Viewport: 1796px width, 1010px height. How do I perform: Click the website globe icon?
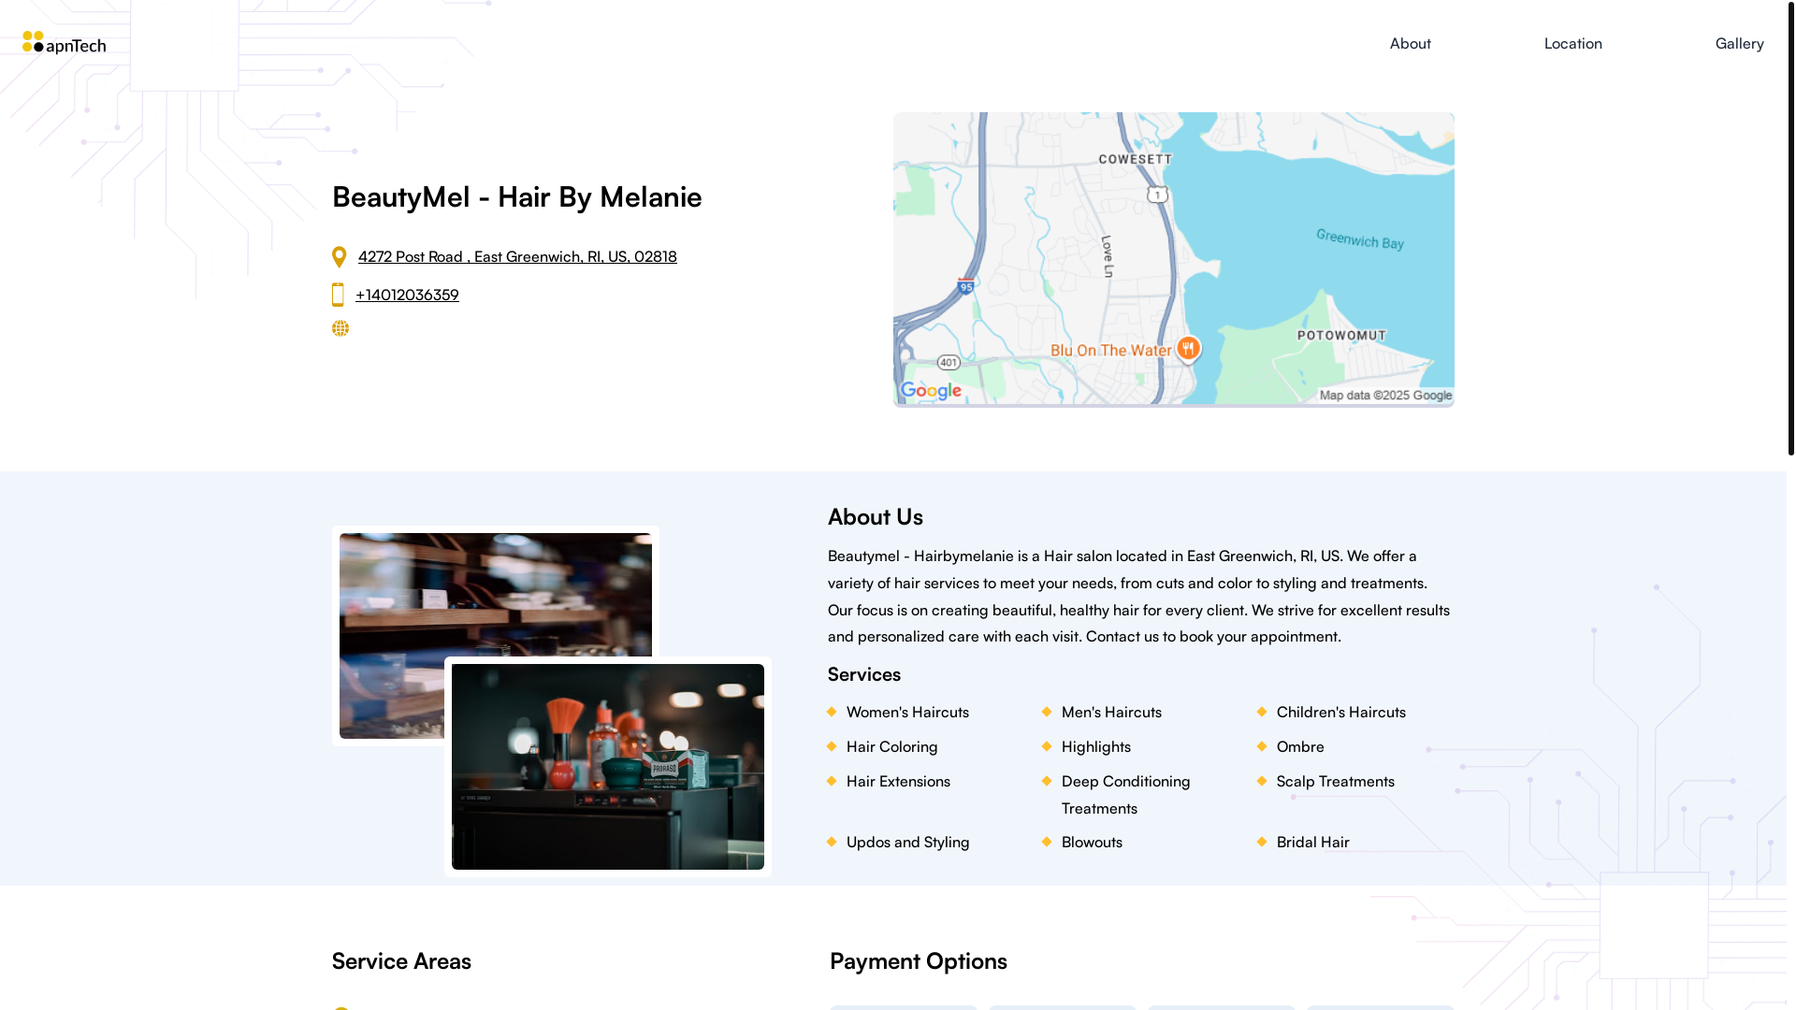coord(340,328)
